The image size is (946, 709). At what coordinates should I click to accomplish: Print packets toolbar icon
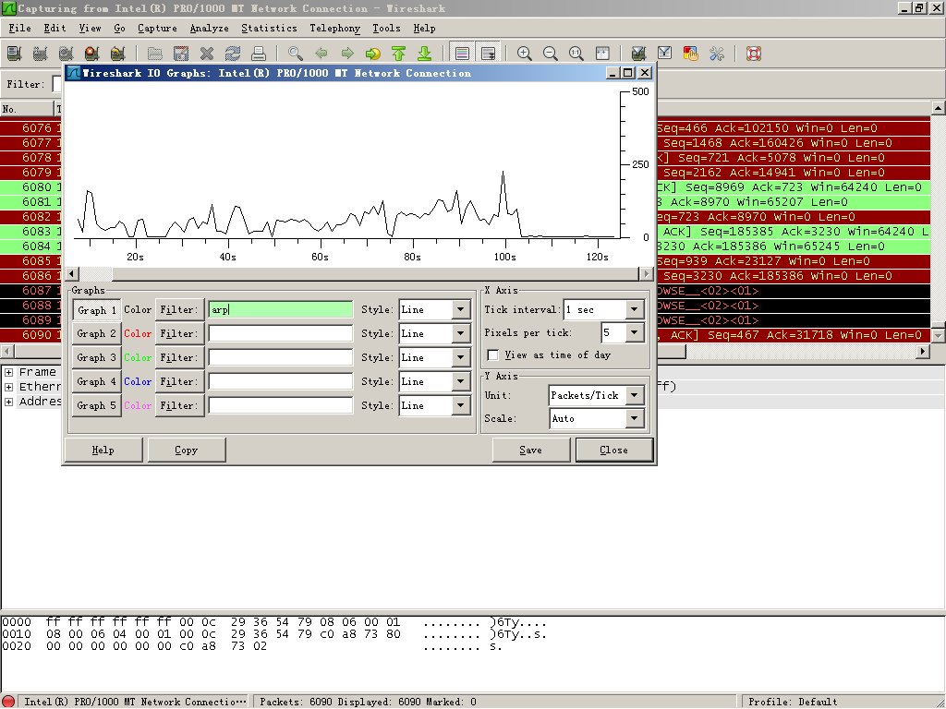(x=259, y=54)
